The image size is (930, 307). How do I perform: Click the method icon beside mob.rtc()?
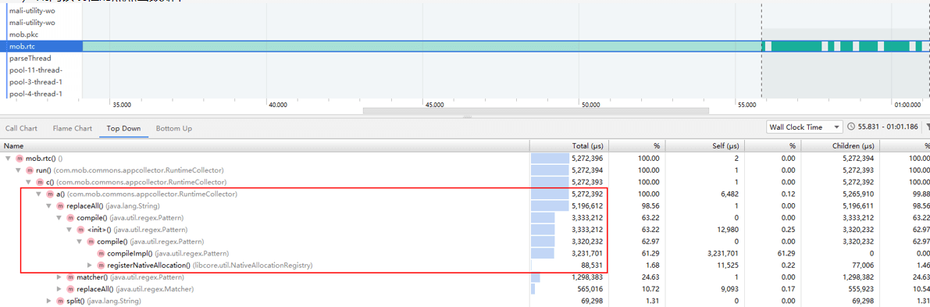[20, 159]
